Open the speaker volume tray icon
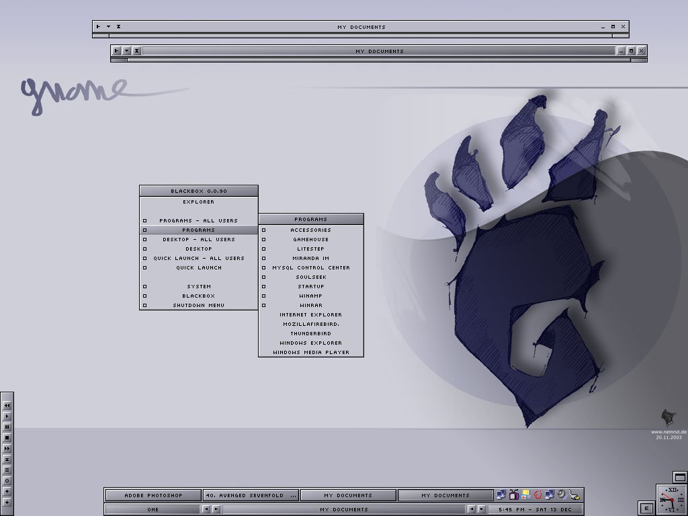Viewport: 688px width, 516px height. 562,495
